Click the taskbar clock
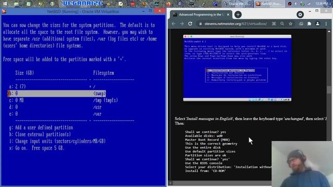This screenshot has height=187, width=333. click(322, 4)
